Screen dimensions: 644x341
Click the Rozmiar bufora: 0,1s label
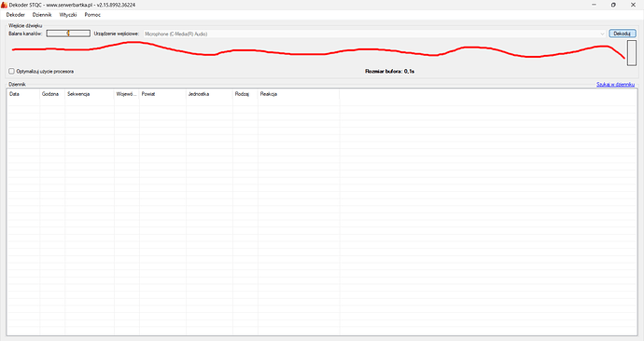pos(389,72)
